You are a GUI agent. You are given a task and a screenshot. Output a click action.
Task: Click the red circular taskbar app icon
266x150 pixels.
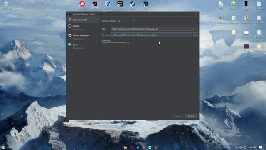point(131,147)
